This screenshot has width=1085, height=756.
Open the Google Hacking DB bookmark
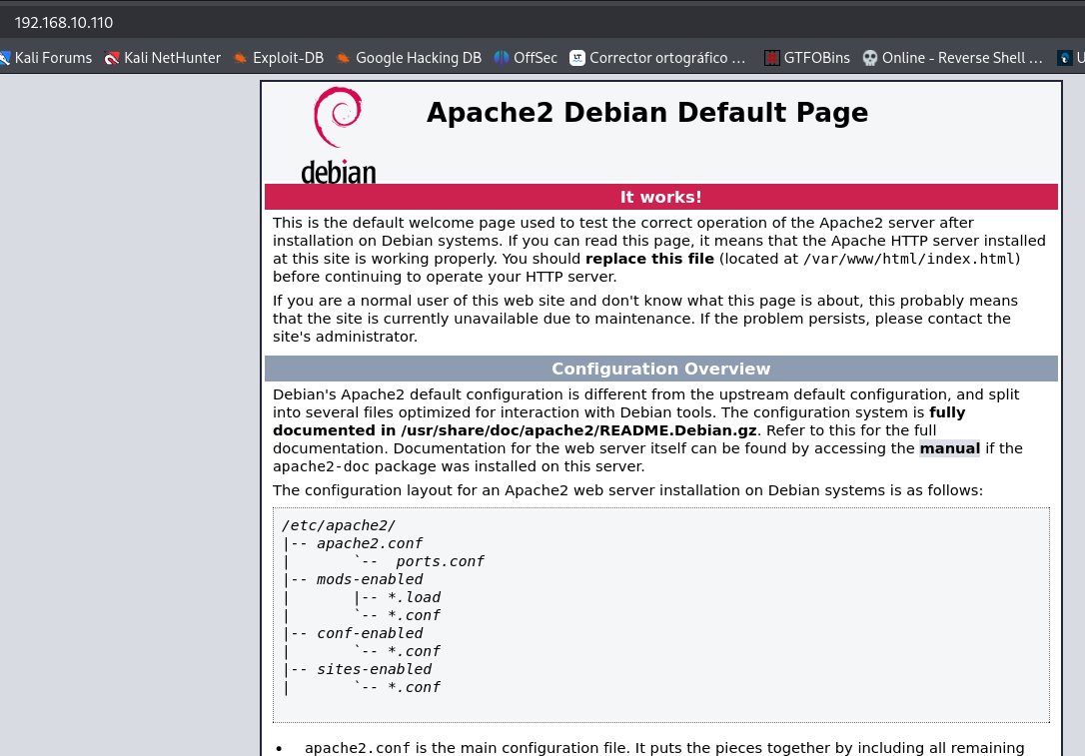click(409, 58)
